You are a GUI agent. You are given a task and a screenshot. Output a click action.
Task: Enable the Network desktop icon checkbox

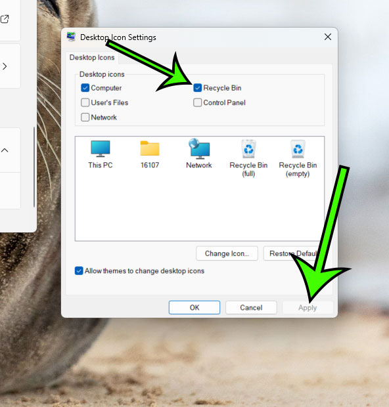click(x=85, y=118)
